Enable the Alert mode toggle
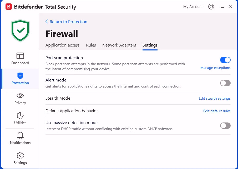Image resolution: width=238 pixels, height=169 pixels. (x=225, y=83)
